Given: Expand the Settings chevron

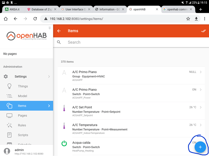Looking at the screenshot, I should coord(49,76).
